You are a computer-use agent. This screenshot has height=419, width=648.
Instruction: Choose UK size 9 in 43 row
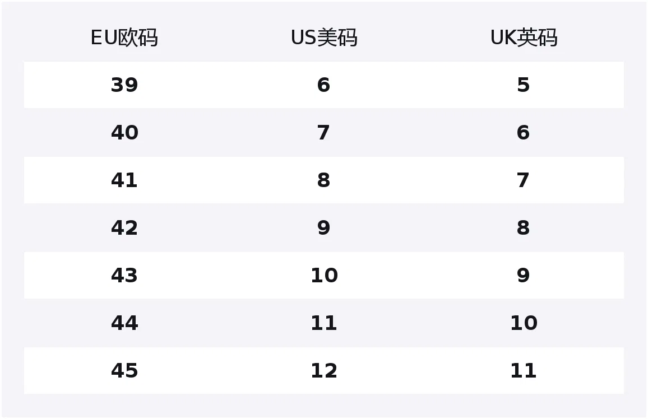tap(523, 276)
